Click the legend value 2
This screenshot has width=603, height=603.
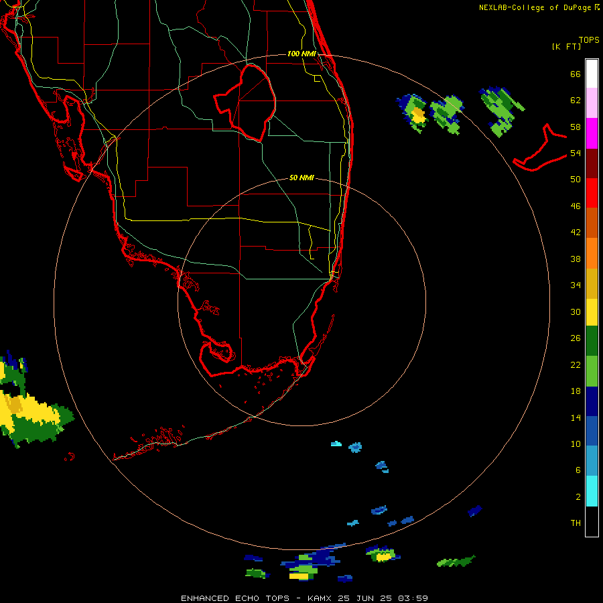click(x=578, y=497)
